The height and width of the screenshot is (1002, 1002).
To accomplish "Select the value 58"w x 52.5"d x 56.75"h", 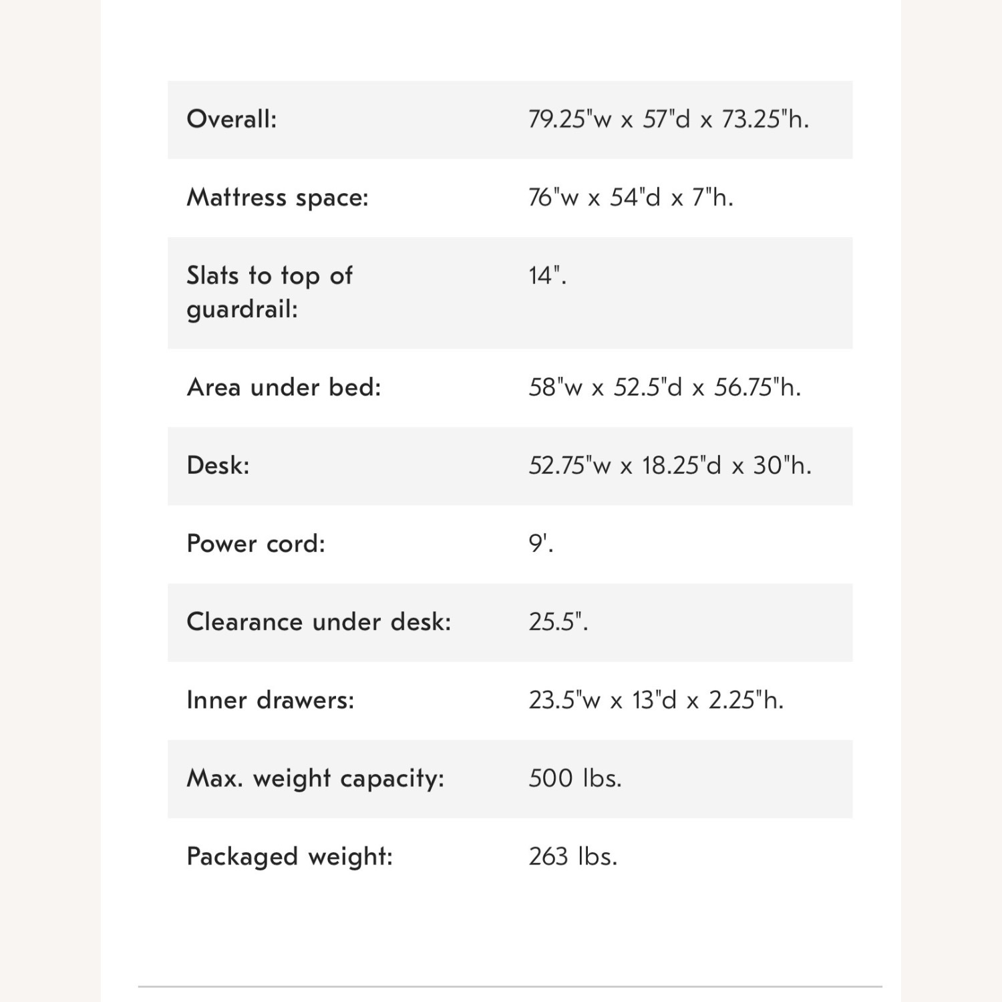I will [x=664, y=387].
